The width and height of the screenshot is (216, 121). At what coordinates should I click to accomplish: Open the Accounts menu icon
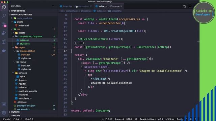click(4, 104)
